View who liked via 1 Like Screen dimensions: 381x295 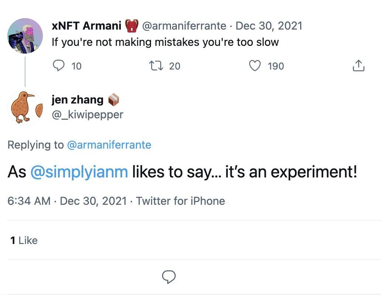tap(24, 240)
